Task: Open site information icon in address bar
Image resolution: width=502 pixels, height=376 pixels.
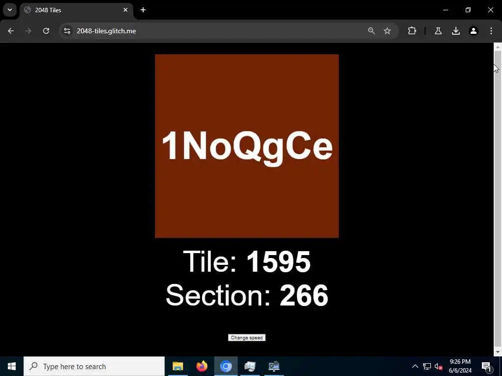Action: coord(67,31)
